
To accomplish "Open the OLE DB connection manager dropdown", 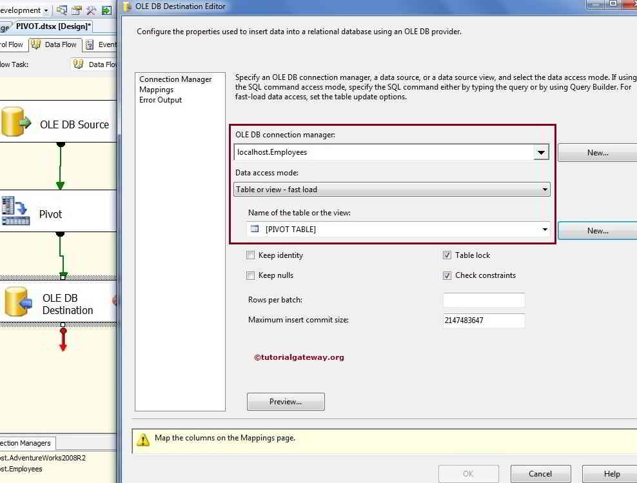I will coord(541,153).
